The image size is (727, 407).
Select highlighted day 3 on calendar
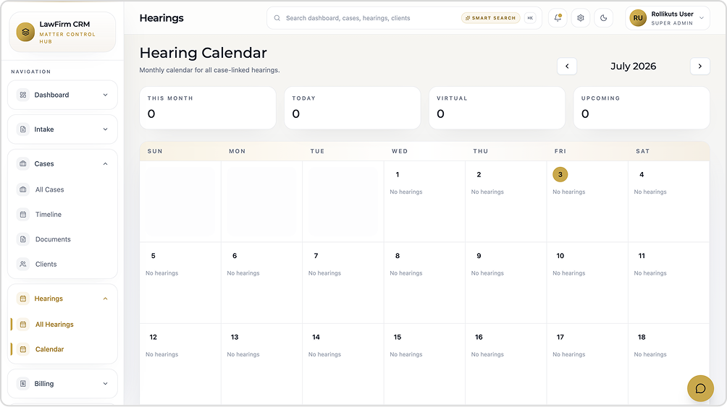coord(560,174)
